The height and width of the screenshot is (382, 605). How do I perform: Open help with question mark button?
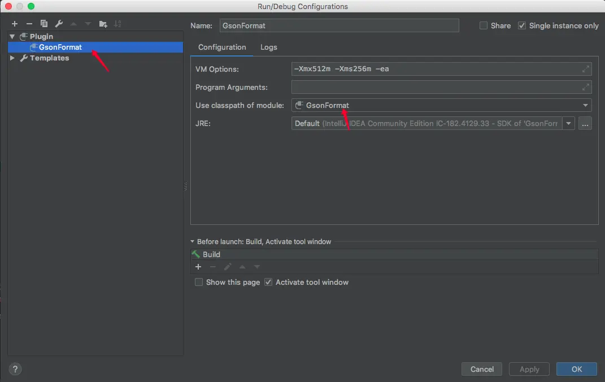tap(15, 369)
